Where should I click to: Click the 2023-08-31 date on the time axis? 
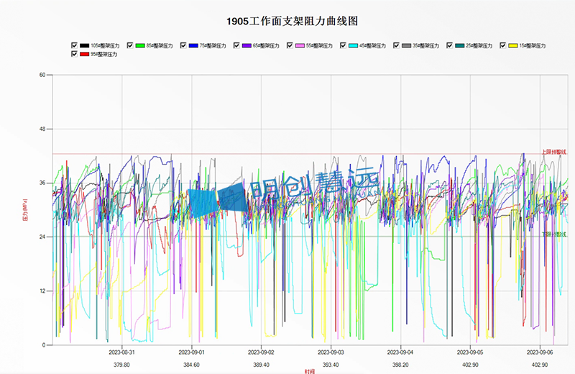(x=122, y=352)
